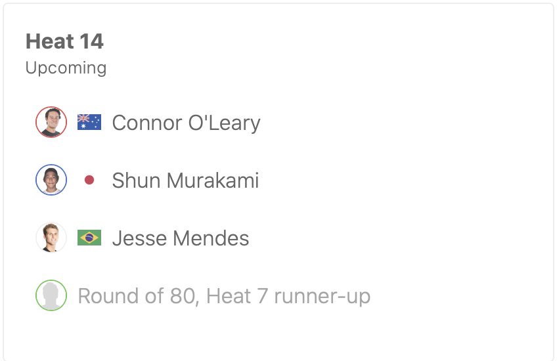This screenshot has height=361, width=557.
Task: Click the Brazilian flag icon
Action: point(89,238)
